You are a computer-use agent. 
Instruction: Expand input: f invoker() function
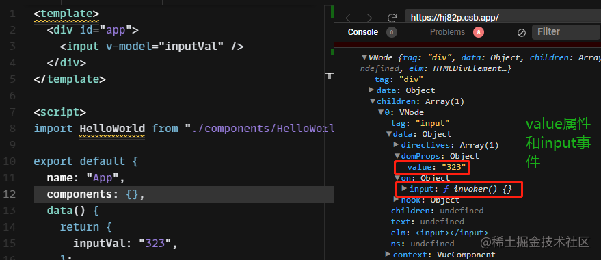(404, 189)
